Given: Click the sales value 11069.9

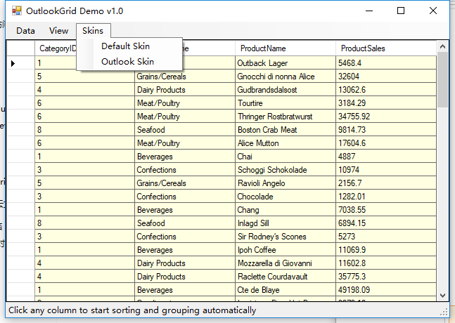Looking at the screenshot, I should 386,249.
